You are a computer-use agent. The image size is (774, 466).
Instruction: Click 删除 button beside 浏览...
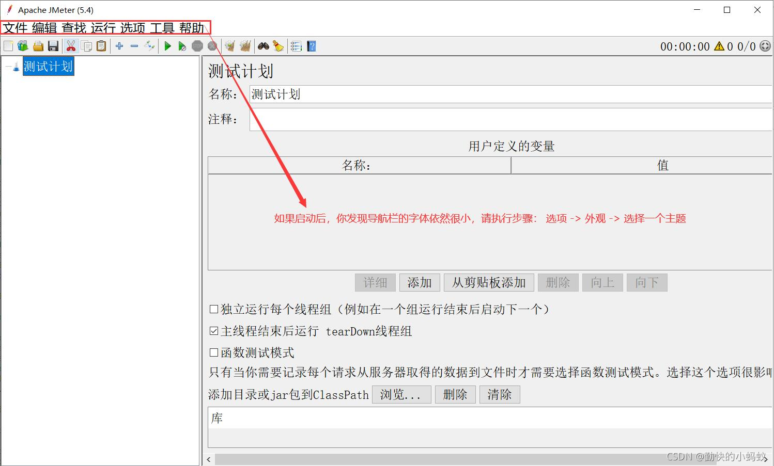(455, 394)
